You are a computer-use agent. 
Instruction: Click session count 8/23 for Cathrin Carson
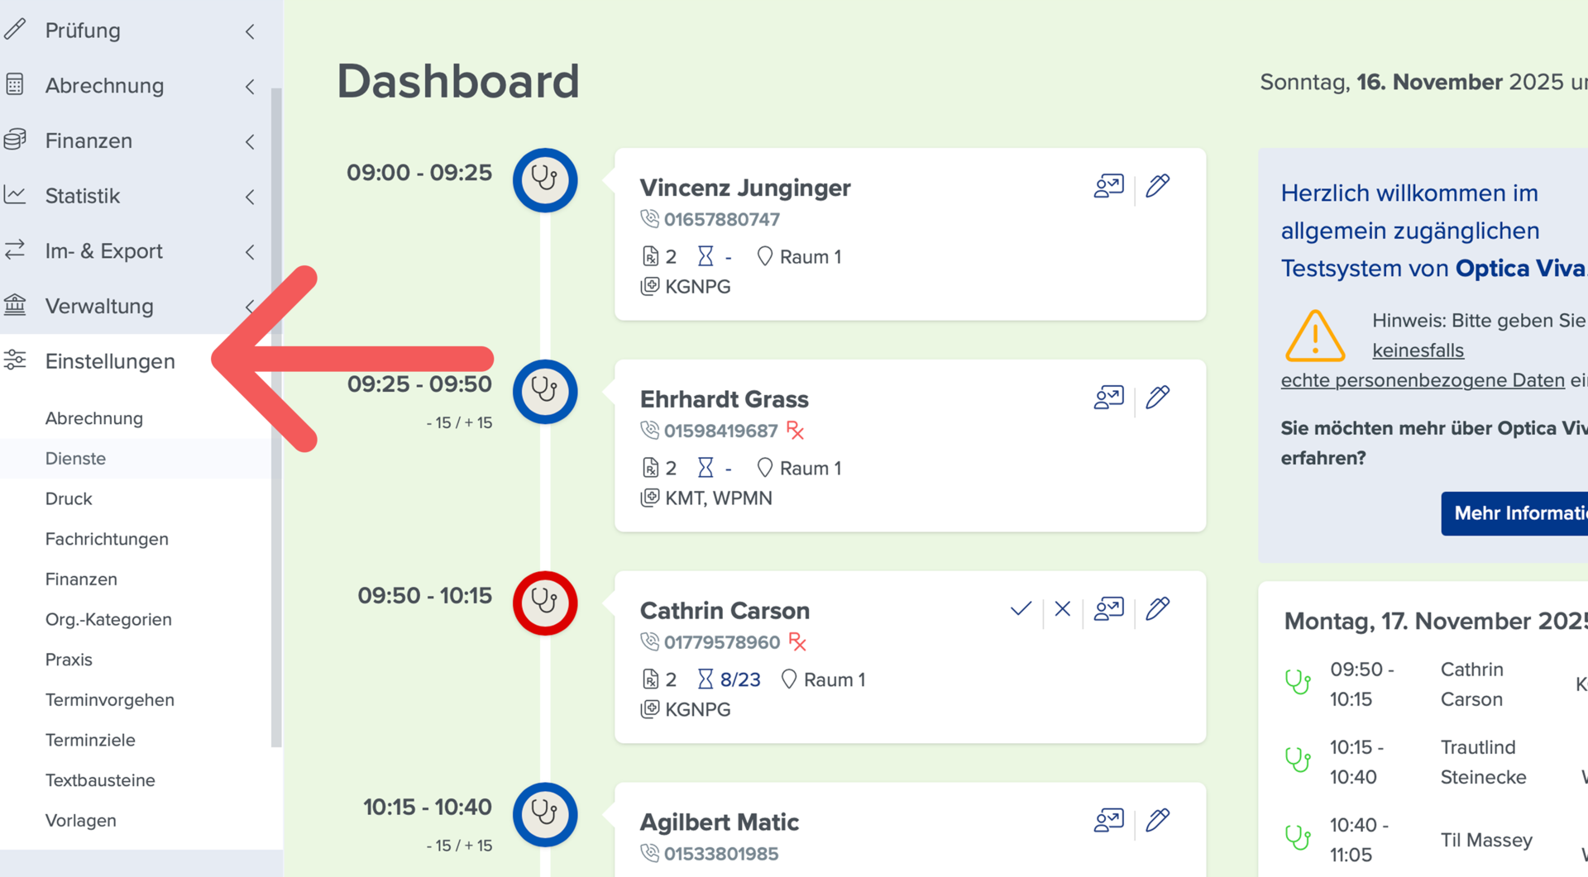[739, 679]
